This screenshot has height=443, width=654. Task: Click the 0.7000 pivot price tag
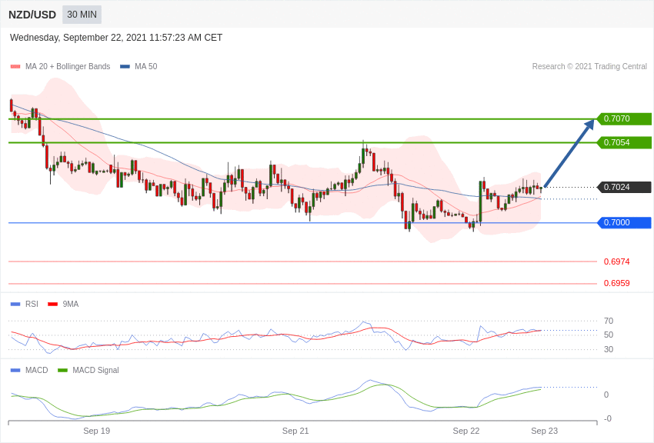[625, 222]
